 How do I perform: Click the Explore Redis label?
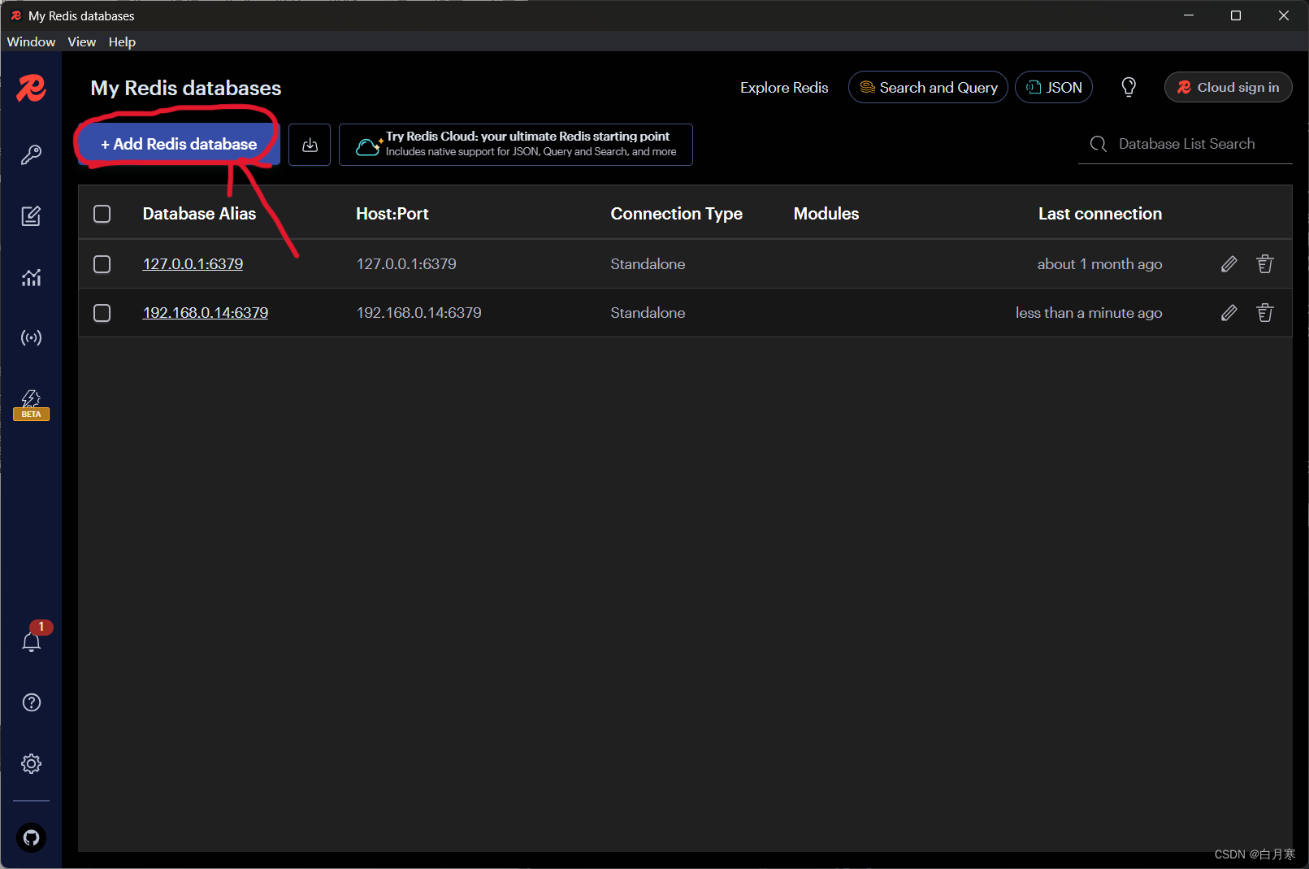click(784, 87)
